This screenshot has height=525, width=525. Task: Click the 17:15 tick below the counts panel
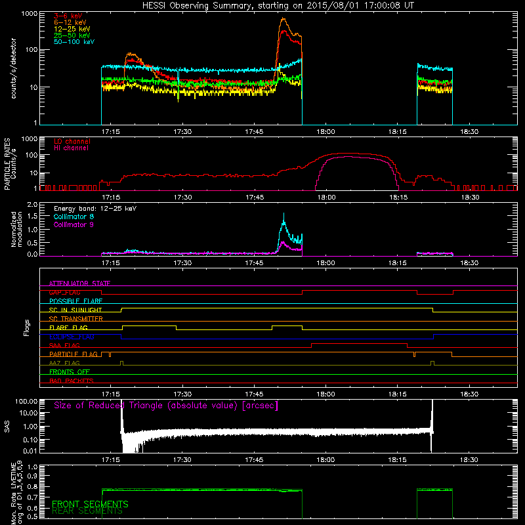point(110,132)
